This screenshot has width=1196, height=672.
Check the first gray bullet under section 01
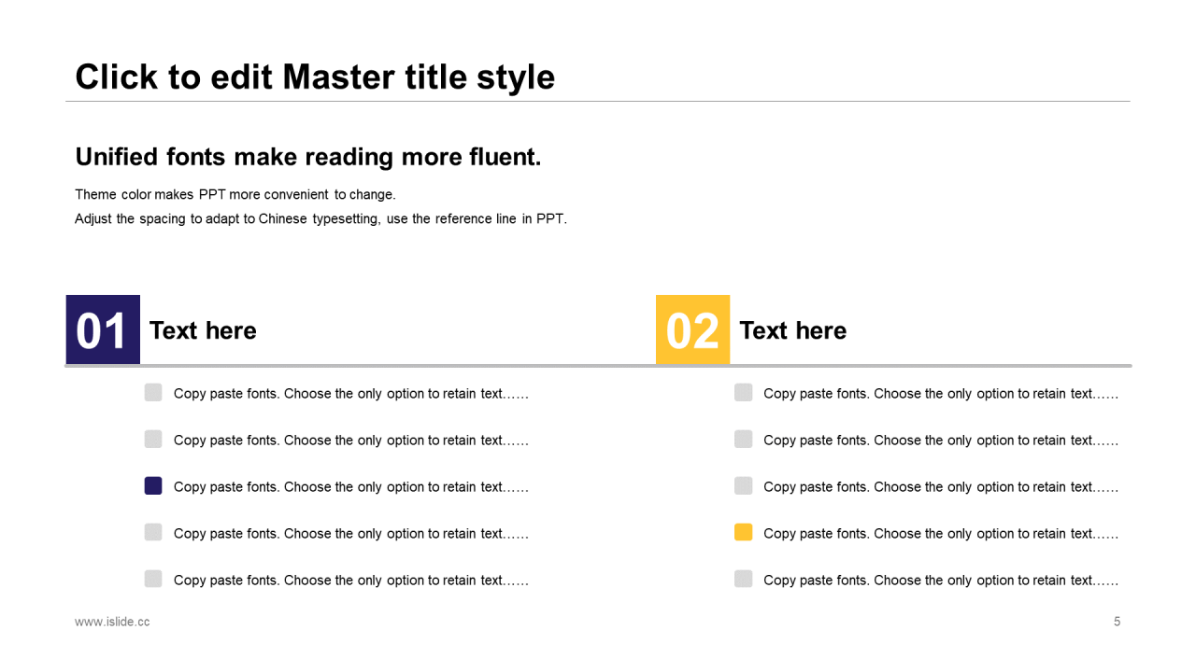(x=153, y=392)
